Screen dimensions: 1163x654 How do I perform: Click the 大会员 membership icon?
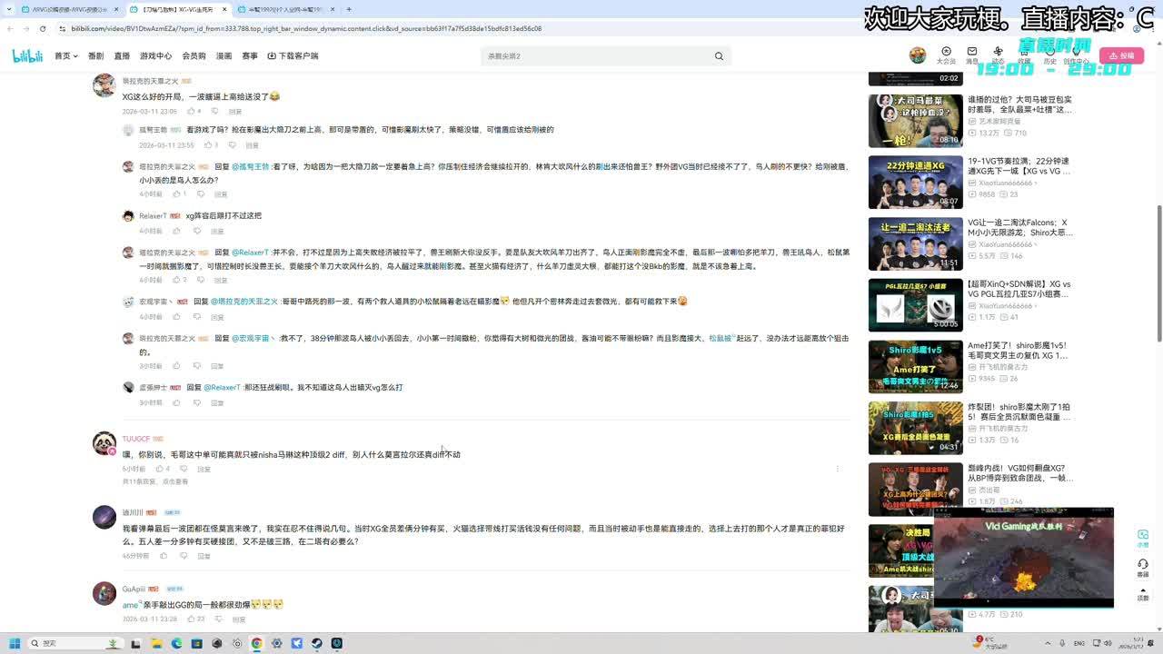coord(946,53)
